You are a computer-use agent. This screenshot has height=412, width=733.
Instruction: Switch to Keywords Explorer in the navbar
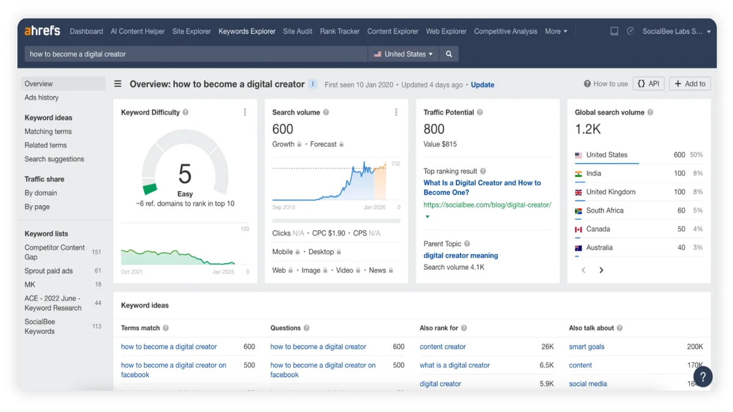[x=247, y=31]
